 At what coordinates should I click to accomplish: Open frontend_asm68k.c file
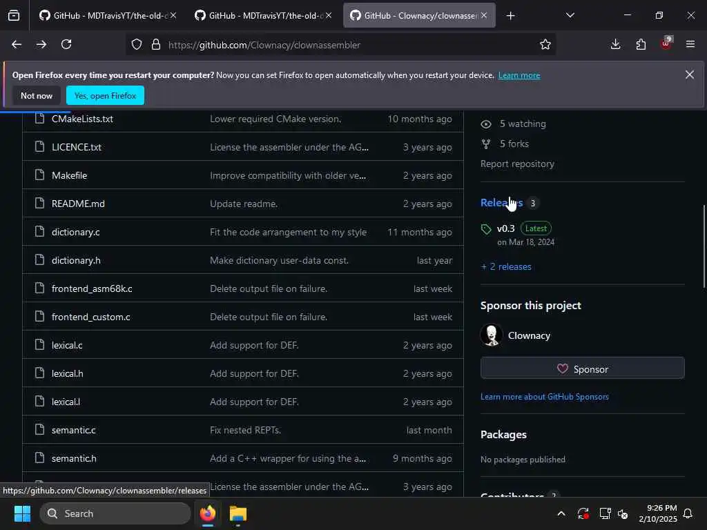coord(92,289)
